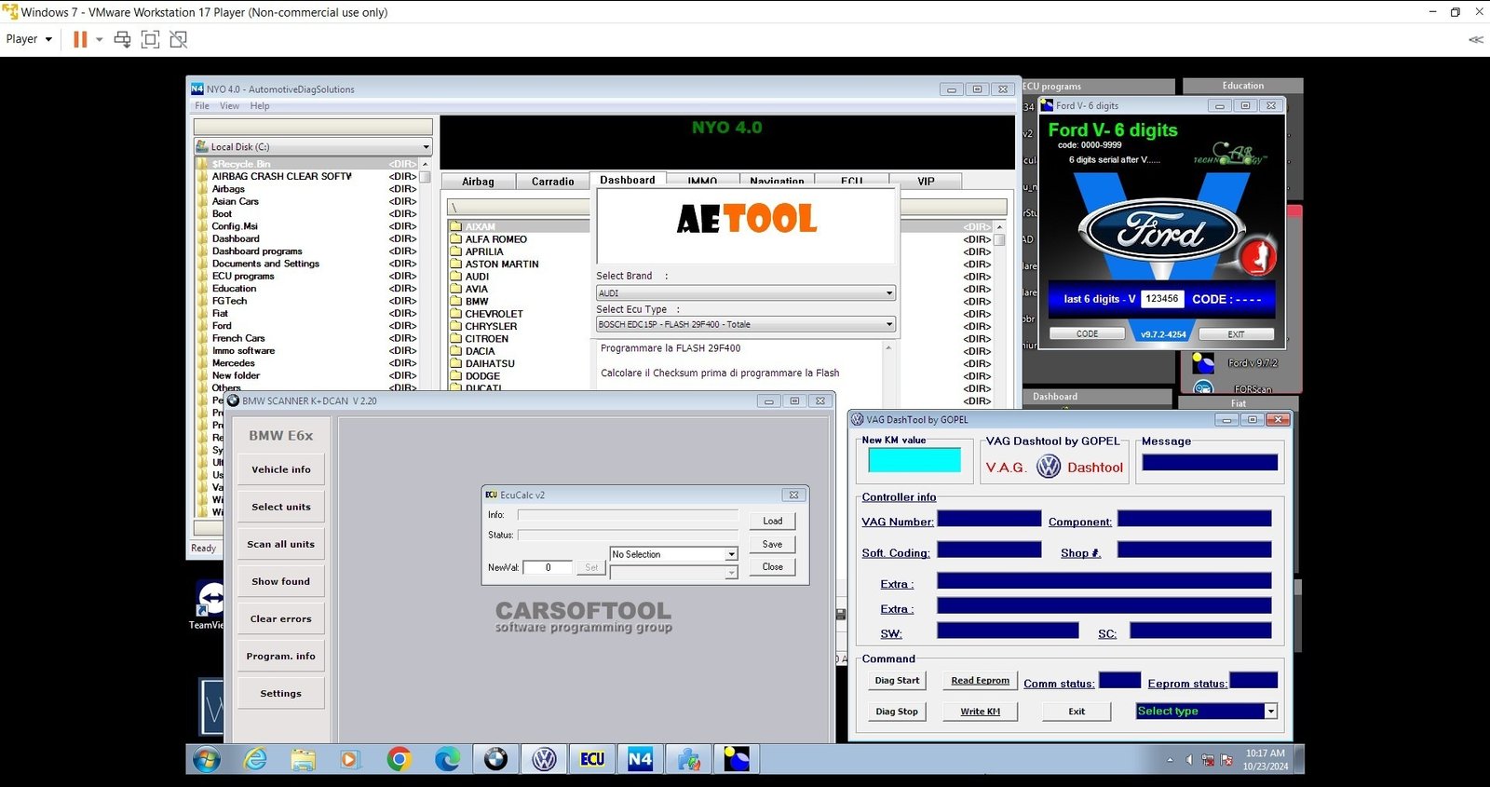Open Internet Explorer from the taskbar
The width and height of the screenshot is (1490, 787).
click(x=255, y=759)
